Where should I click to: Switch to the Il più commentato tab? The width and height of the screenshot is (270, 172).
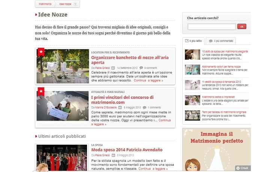pos(221,41)
